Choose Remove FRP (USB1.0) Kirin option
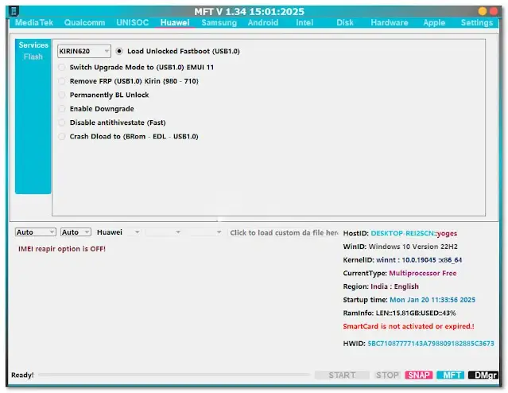Screen dimensions: 508x393 coord(128,81)
